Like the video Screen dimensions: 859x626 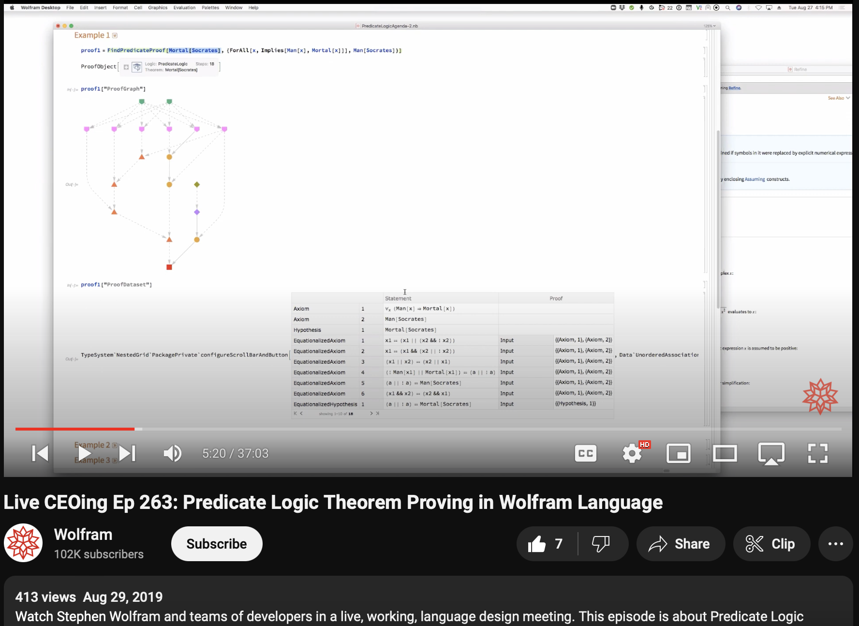pyautogui.click(x=547, y=544)
